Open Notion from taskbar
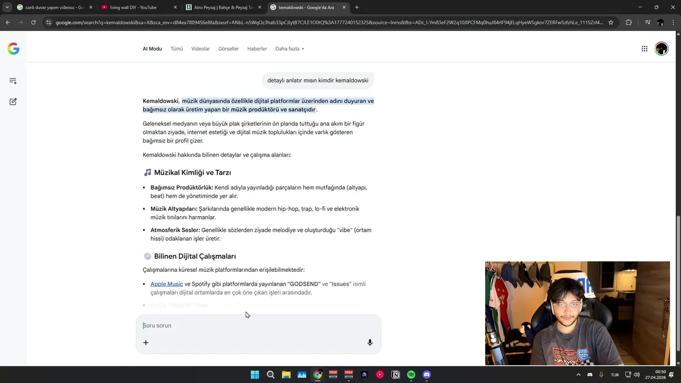681x383 pixels. pyautogui.click(x=395, y=374)
